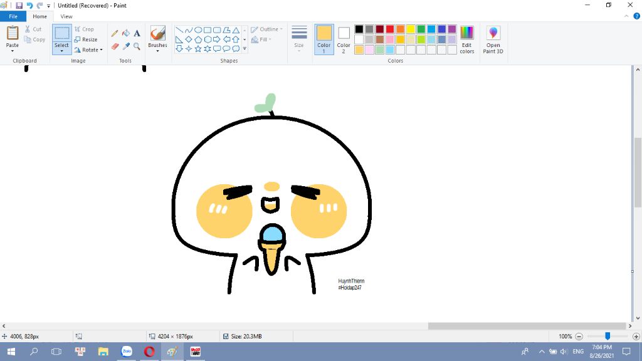
Task: Copy the current selection
Action: click(34, 39)
